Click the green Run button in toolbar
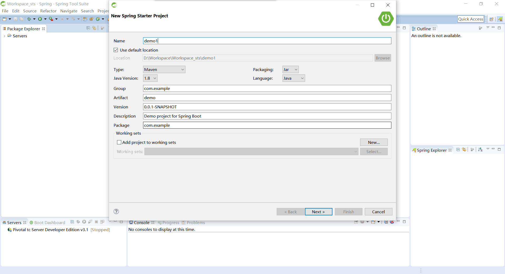 tap(40, 19)
